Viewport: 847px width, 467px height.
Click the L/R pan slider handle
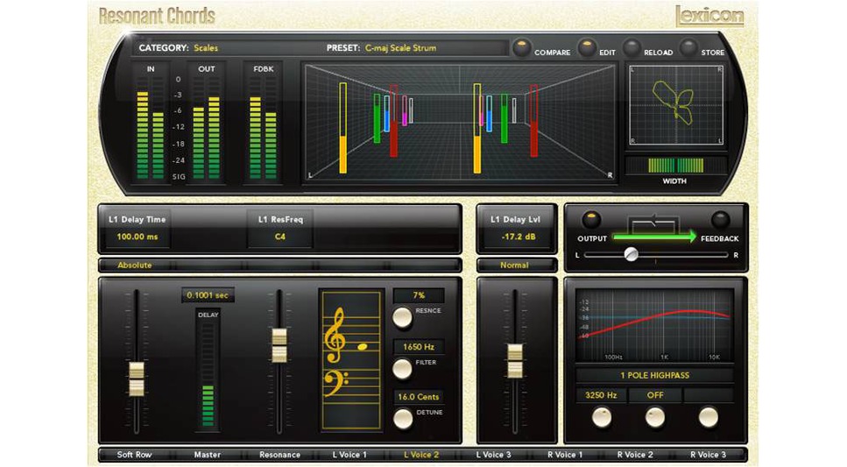[631, 254]
